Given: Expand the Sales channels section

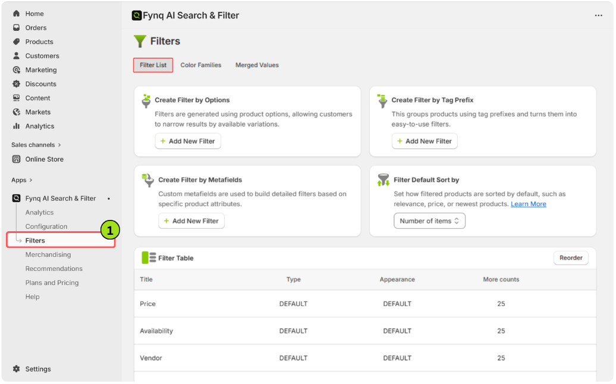Looking at the screenshot, I should click(36, 145).
